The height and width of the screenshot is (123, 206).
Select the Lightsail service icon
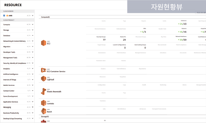tap(44, 79)
